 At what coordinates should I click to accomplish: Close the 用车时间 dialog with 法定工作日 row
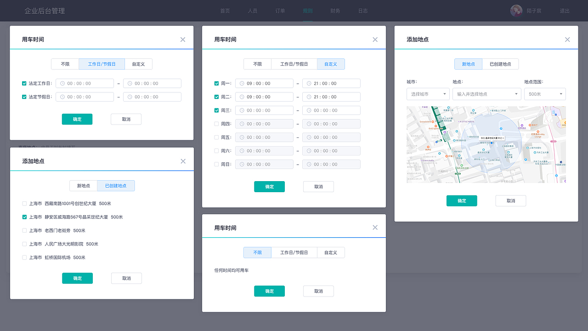[x=183, y=40]
